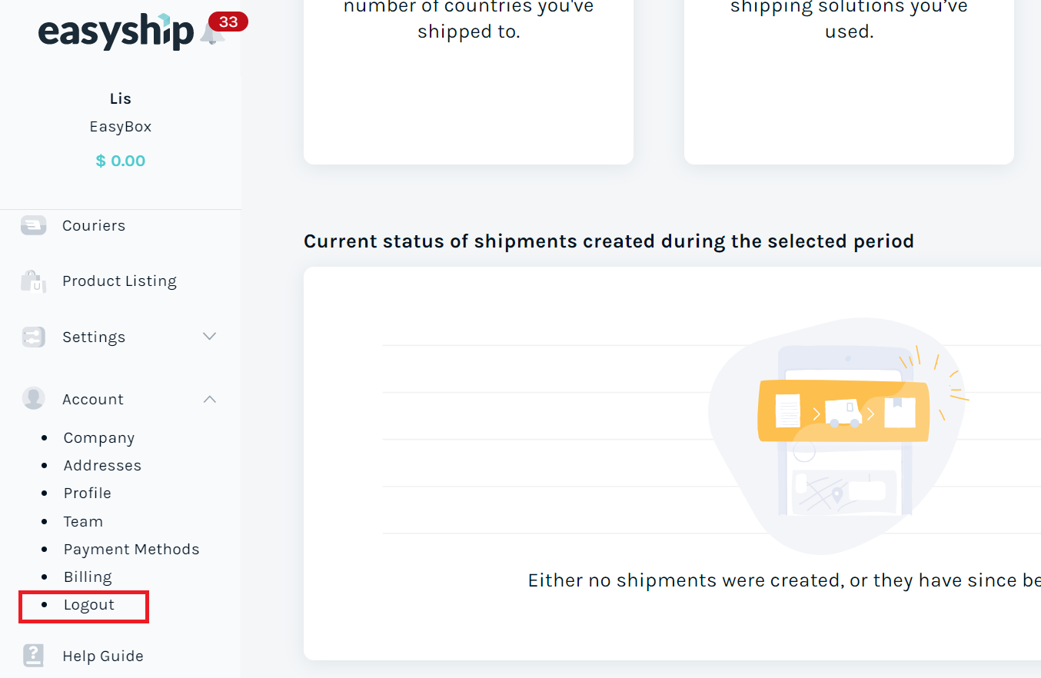
Task: Select the Team account option
Action: (x=82, y=521)
